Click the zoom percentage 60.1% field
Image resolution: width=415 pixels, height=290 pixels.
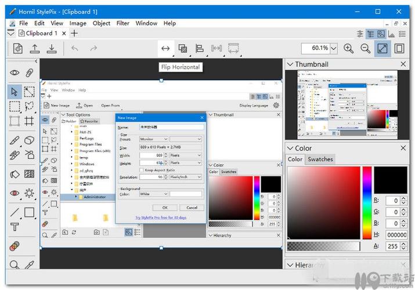pyautogui.click(x=316, y=48)
